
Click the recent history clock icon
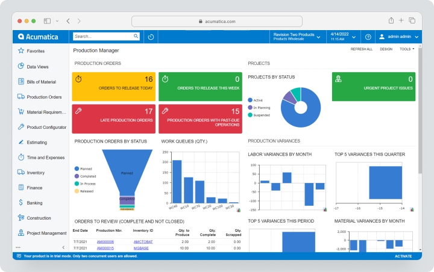pos(151,37)
